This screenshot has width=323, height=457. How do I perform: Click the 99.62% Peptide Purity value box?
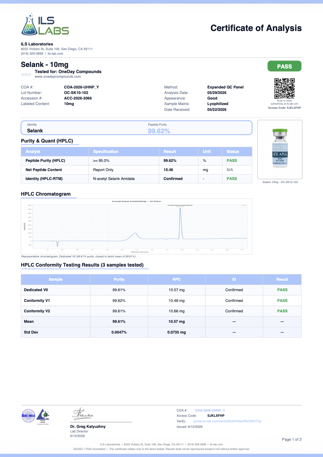click(159, 131)
